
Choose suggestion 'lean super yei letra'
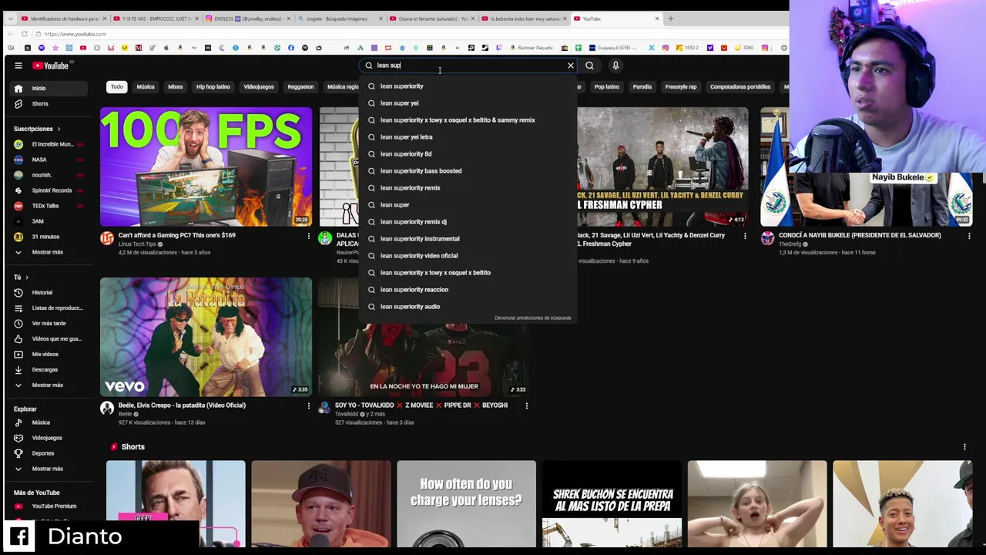click(468, 137)
